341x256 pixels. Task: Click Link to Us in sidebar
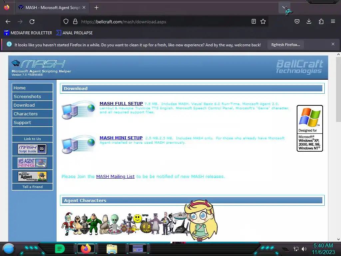[x=32, y=139]
